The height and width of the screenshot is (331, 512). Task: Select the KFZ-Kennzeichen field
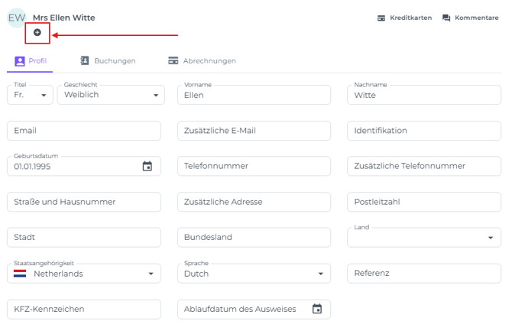(x=84, y=309)
